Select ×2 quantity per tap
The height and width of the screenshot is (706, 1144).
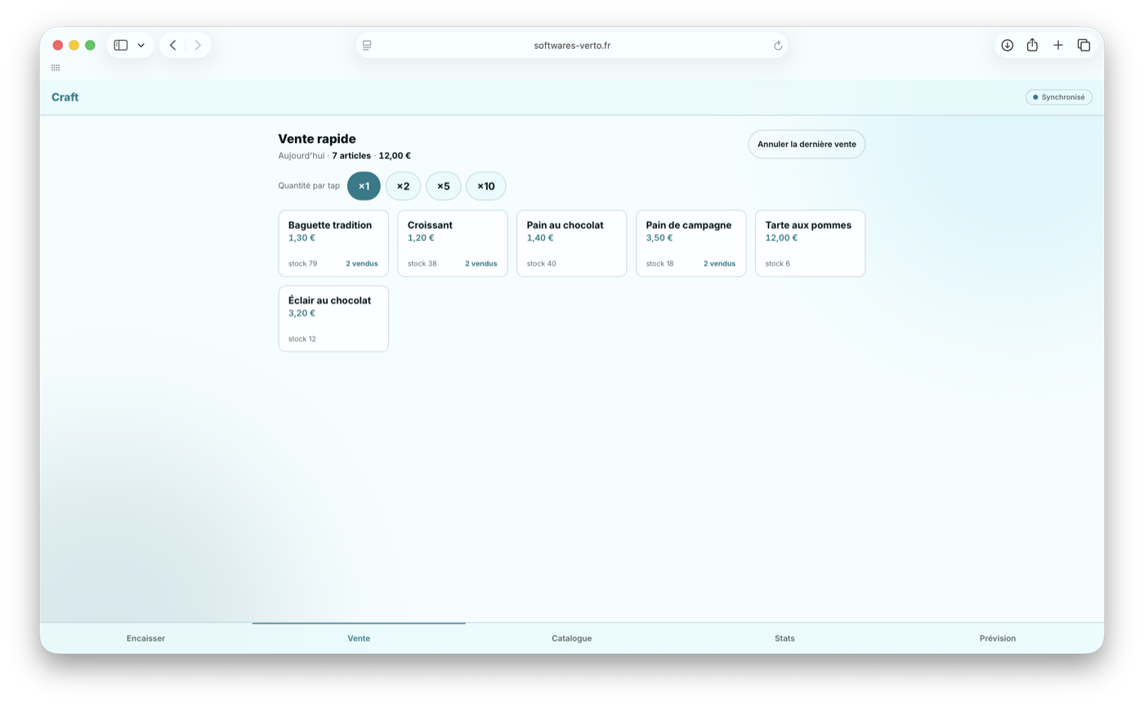pos(403,186)
